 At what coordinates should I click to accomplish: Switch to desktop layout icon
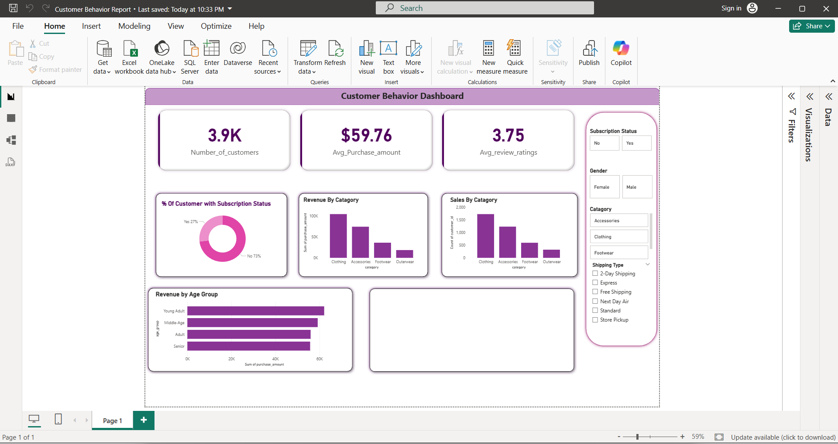34,420
